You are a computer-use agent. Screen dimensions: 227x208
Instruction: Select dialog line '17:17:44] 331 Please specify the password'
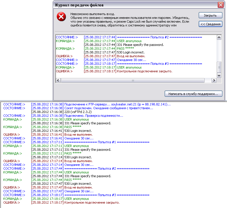(124, 45)
